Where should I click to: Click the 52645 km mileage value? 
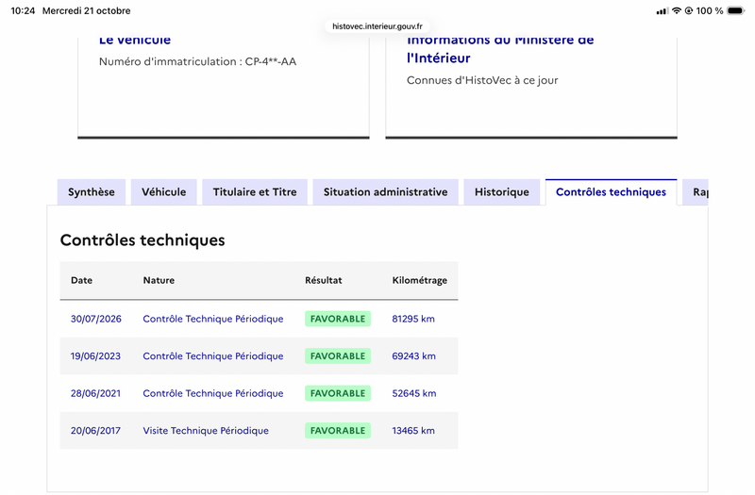(414, 393)
